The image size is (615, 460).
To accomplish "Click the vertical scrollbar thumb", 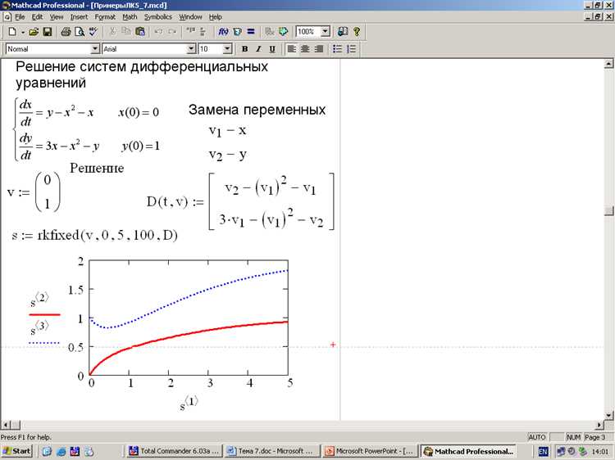I will (608, 210).
